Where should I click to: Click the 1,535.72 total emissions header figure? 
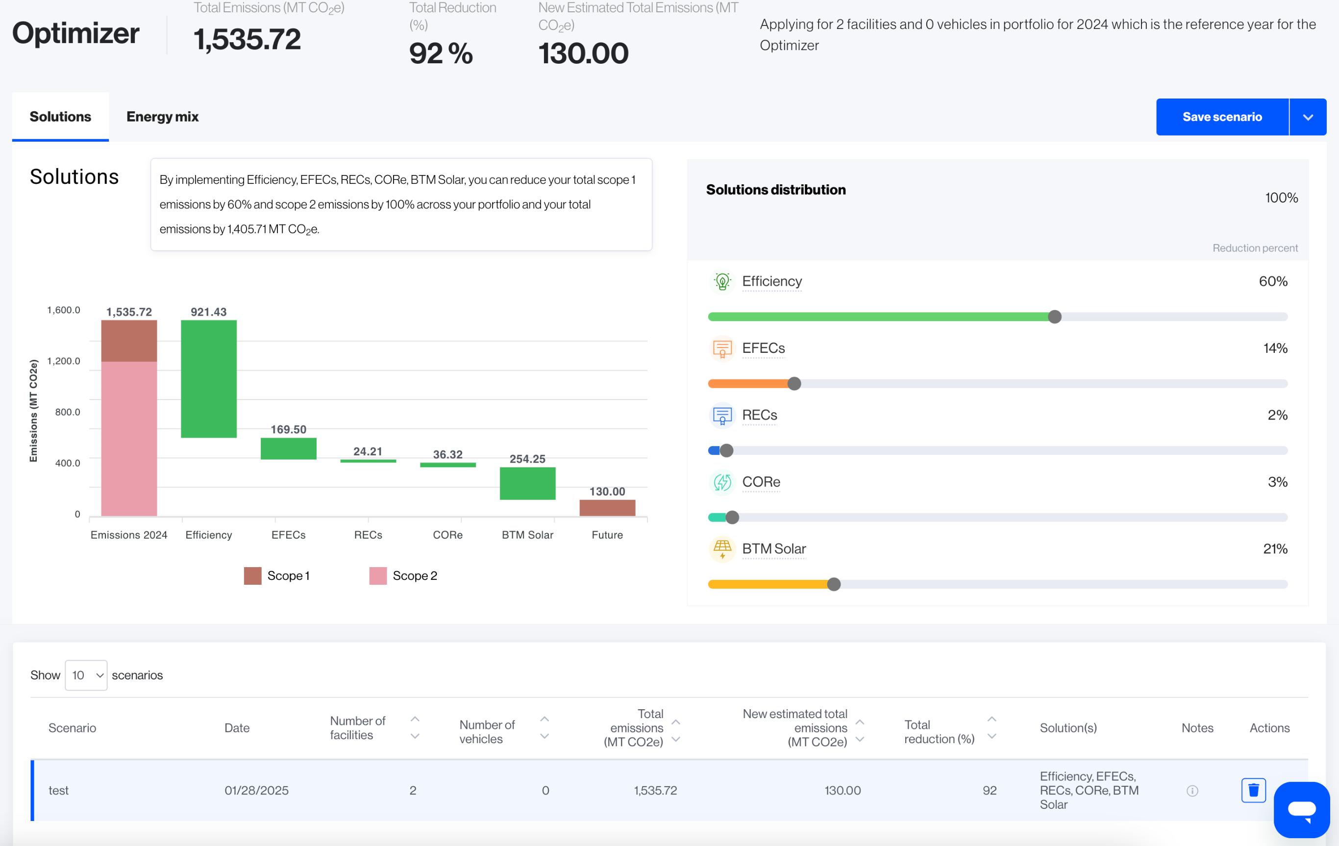pyautogui.click(x=248, y=39)
